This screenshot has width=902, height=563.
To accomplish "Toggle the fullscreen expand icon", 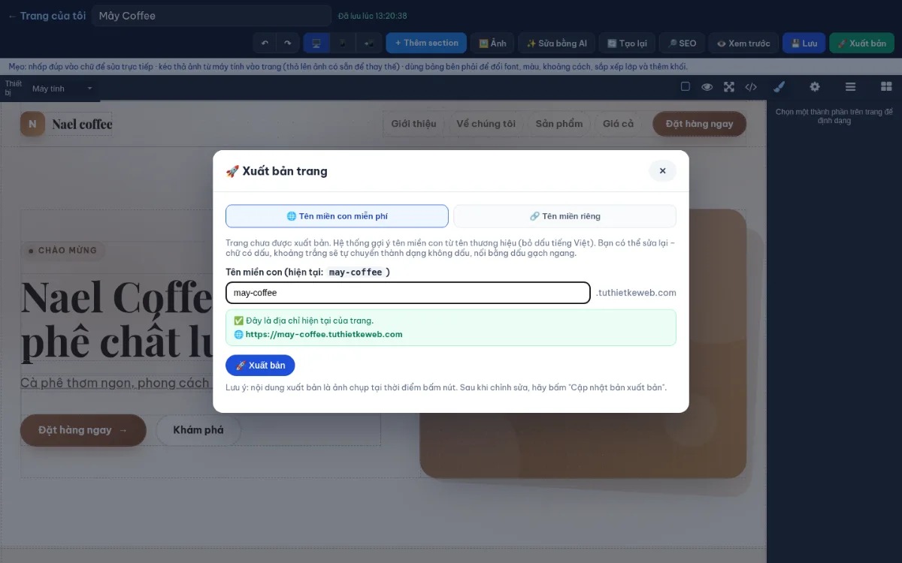I will point(729,87).
